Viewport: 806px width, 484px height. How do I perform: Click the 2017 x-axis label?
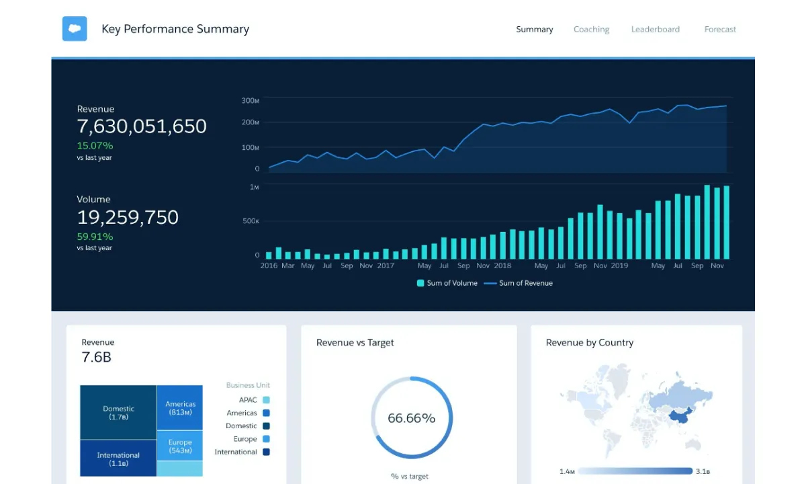386,266
